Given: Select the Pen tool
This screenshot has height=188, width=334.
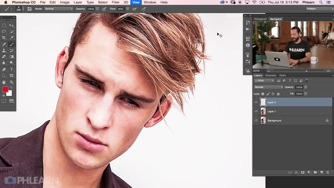Looking at the screenshot, I should click(x=4, y=70).
